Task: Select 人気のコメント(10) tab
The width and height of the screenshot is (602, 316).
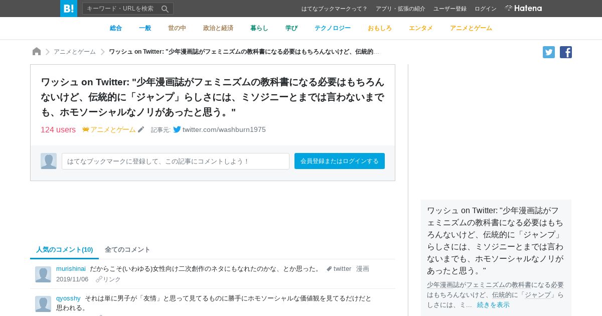Action: point(64,249)
